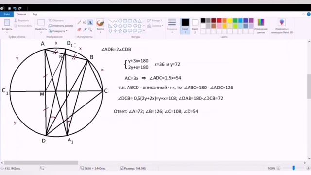Switch to the View (Вид) tab
The width and height of the screenshot is (311, 175).
35,14
